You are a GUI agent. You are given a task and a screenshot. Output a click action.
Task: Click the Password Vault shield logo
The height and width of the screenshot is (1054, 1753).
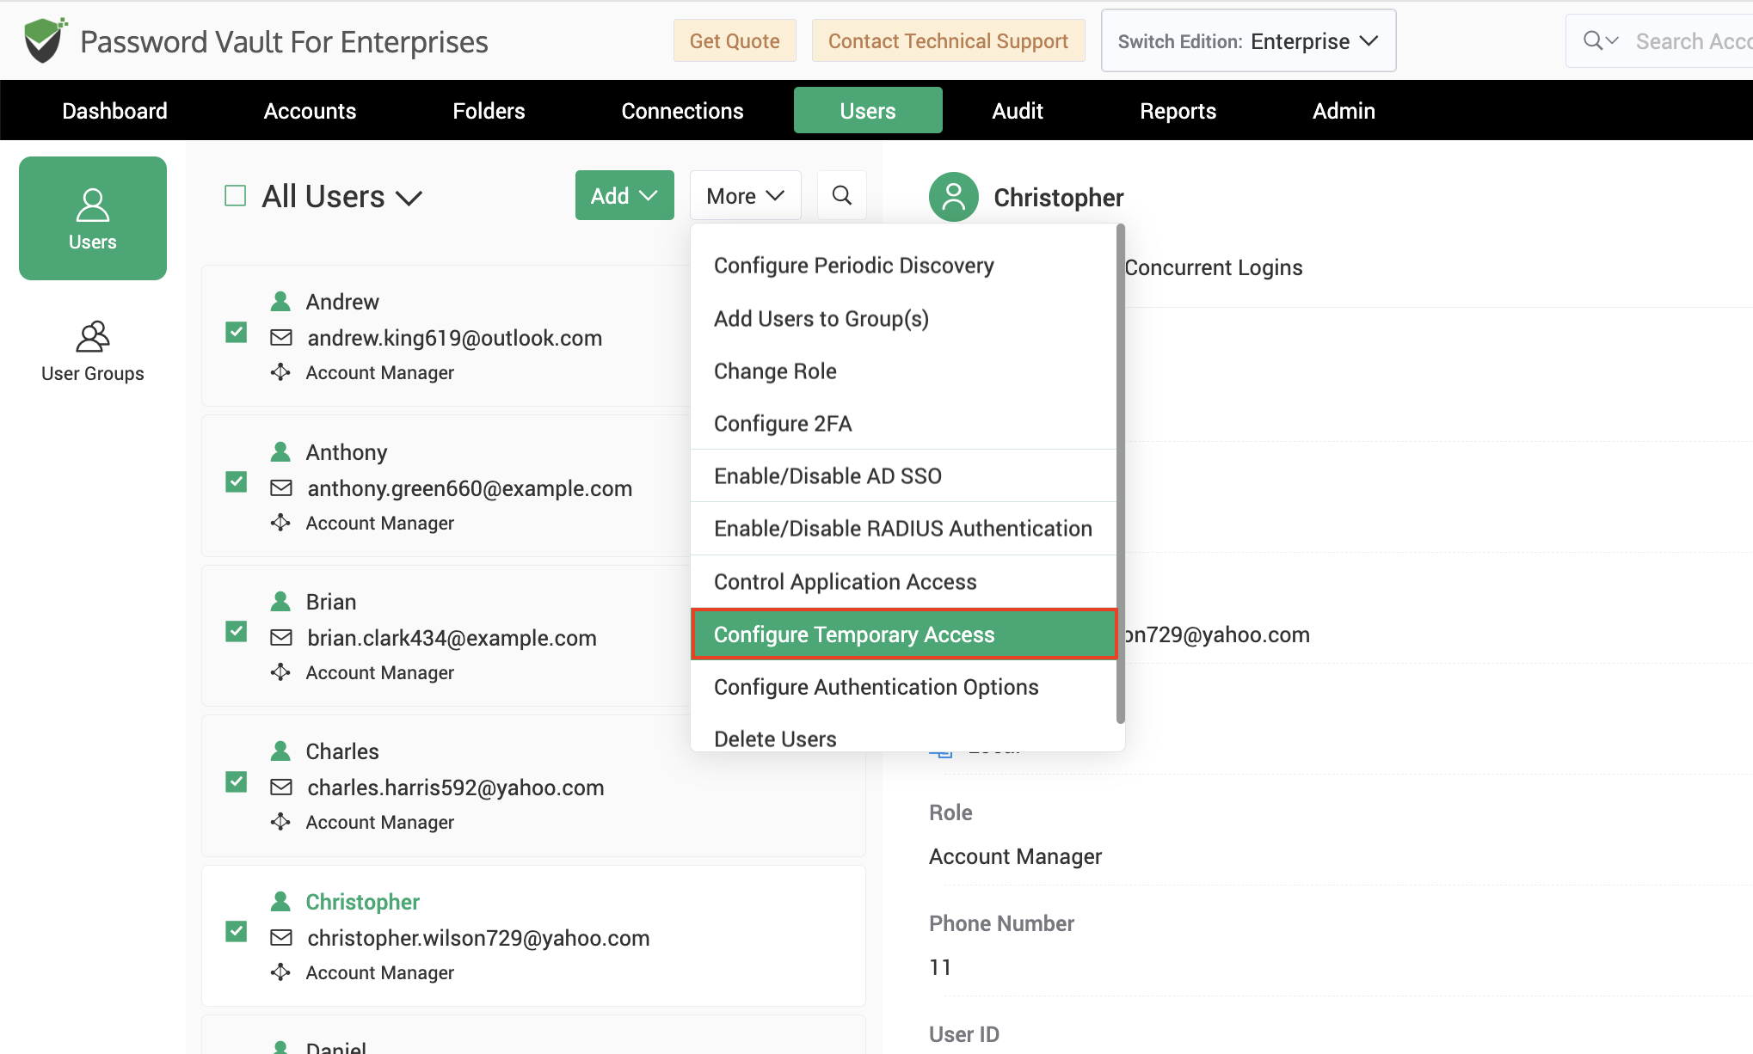(x=45, y=40)
